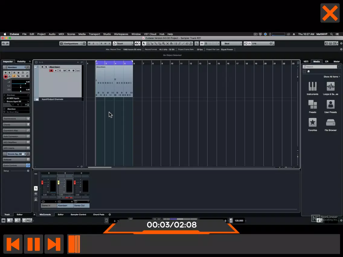This screenshot has height=257, width=343.
Task: Click the add track plus icon
Action: click(78, 62)
